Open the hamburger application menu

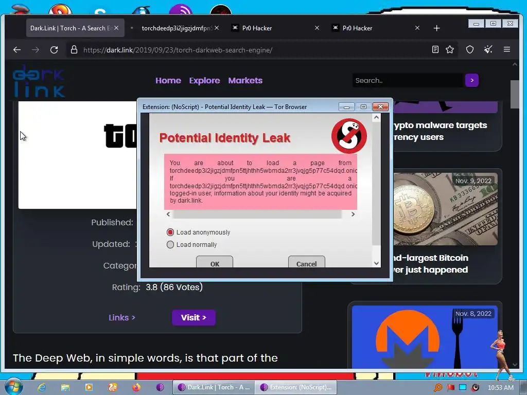pyautogui.click(x=507, y=50)
